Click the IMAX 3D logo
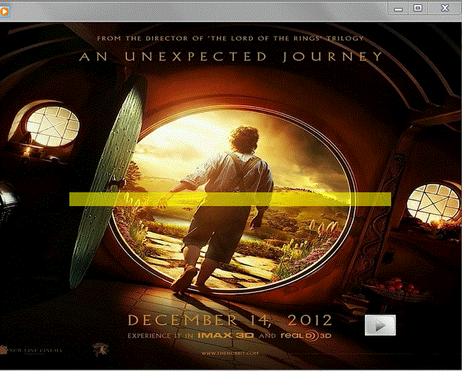 226,336
